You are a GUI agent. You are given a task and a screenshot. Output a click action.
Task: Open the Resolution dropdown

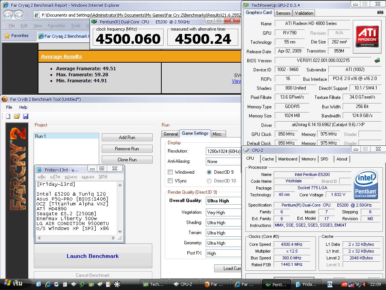(223, 151)
